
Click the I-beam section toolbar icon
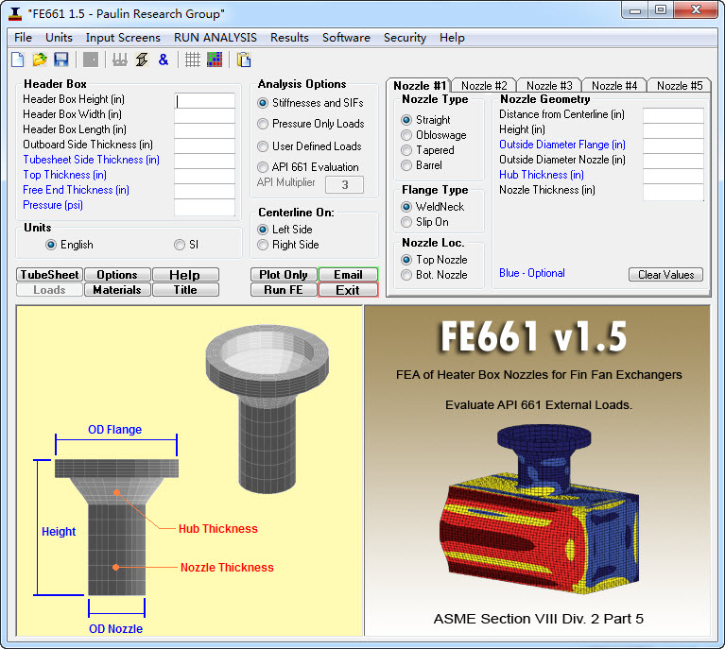tap(142, 60)
